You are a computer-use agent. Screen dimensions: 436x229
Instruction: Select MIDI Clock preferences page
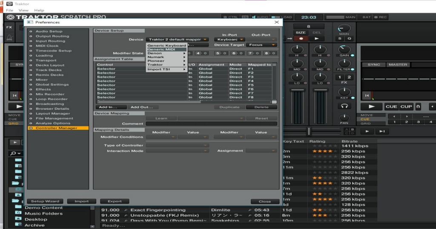[47, 46]
